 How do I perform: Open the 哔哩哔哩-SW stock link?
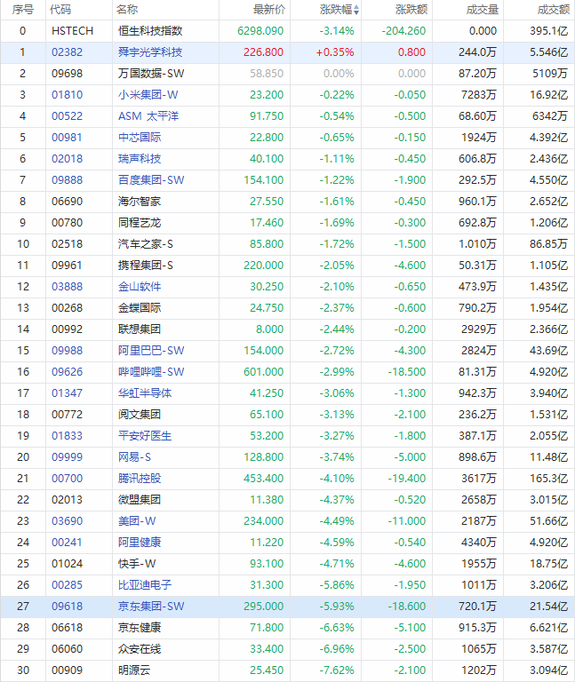(x=151, y=372)
